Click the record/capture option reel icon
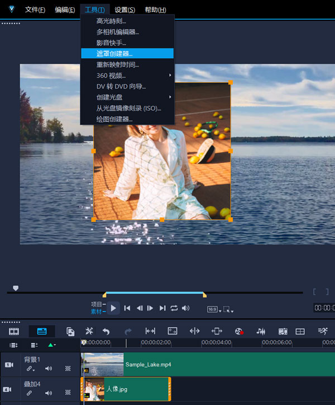Screen dimensions: 335x405 [x=239, y=331]
